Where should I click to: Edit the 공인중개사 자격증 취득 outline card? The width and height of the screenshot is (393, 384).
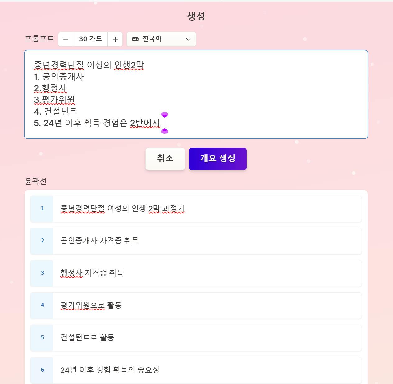[x=99, y=241]
